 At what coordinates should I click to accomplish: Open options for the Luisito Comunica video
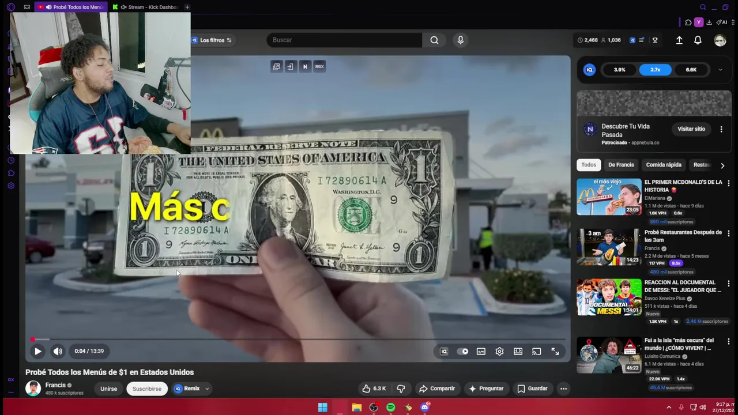click(728, 341)
